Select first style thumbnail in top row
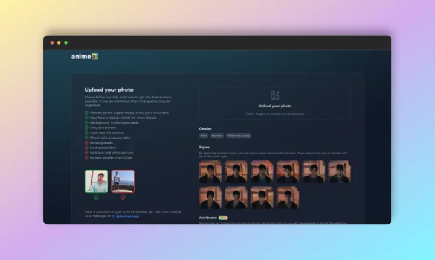The image size is (435, 260). (x=210, y=172)
